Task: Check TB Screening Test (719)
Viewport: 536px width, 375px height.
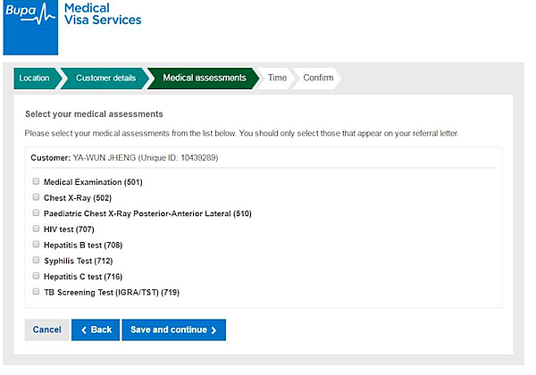Action: pos(36,291)
